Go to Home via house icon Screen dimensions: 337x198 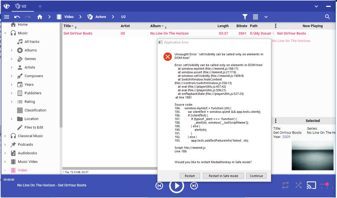tap(40, 17)
